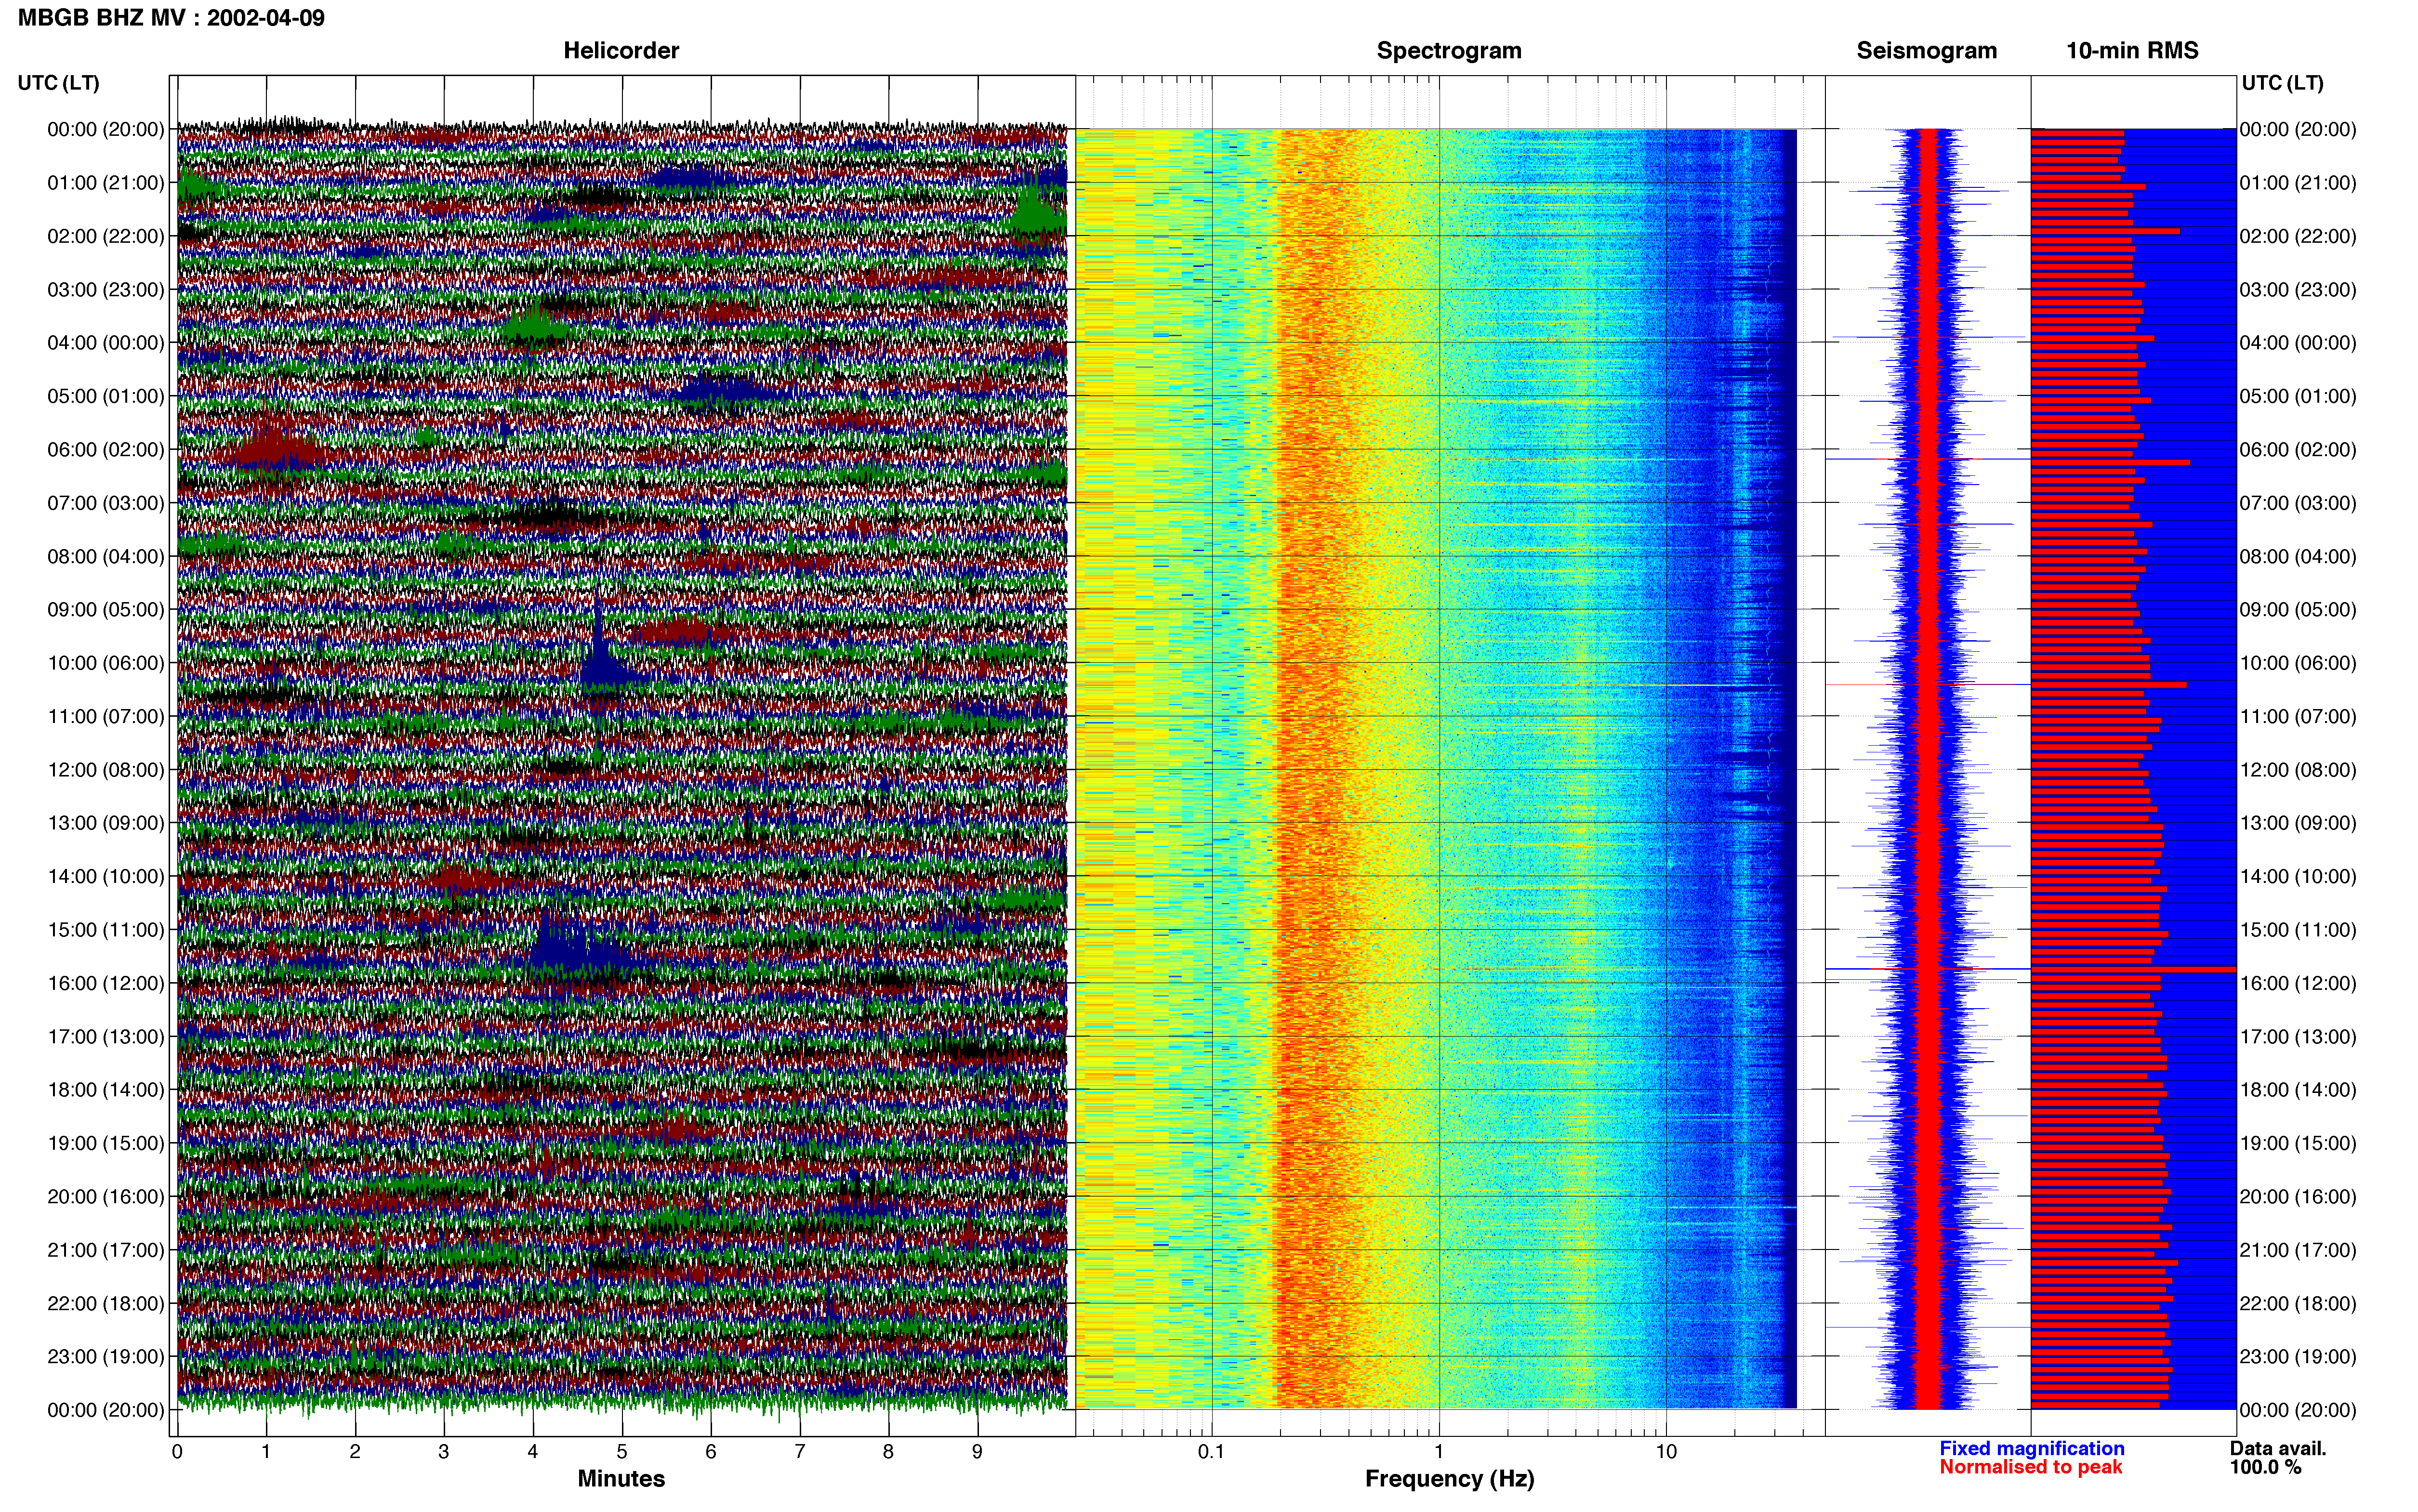The width and height of the screenshot is (2418, 1512).
Task: Click the left '21:00 (17:00)' time label
Action: pos(106,1250)
